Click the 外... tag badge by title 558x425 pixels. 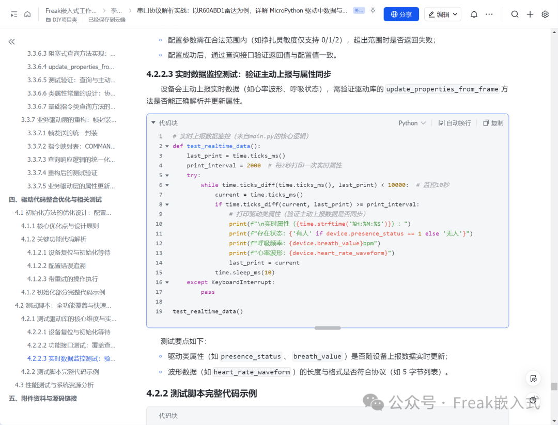359,11
